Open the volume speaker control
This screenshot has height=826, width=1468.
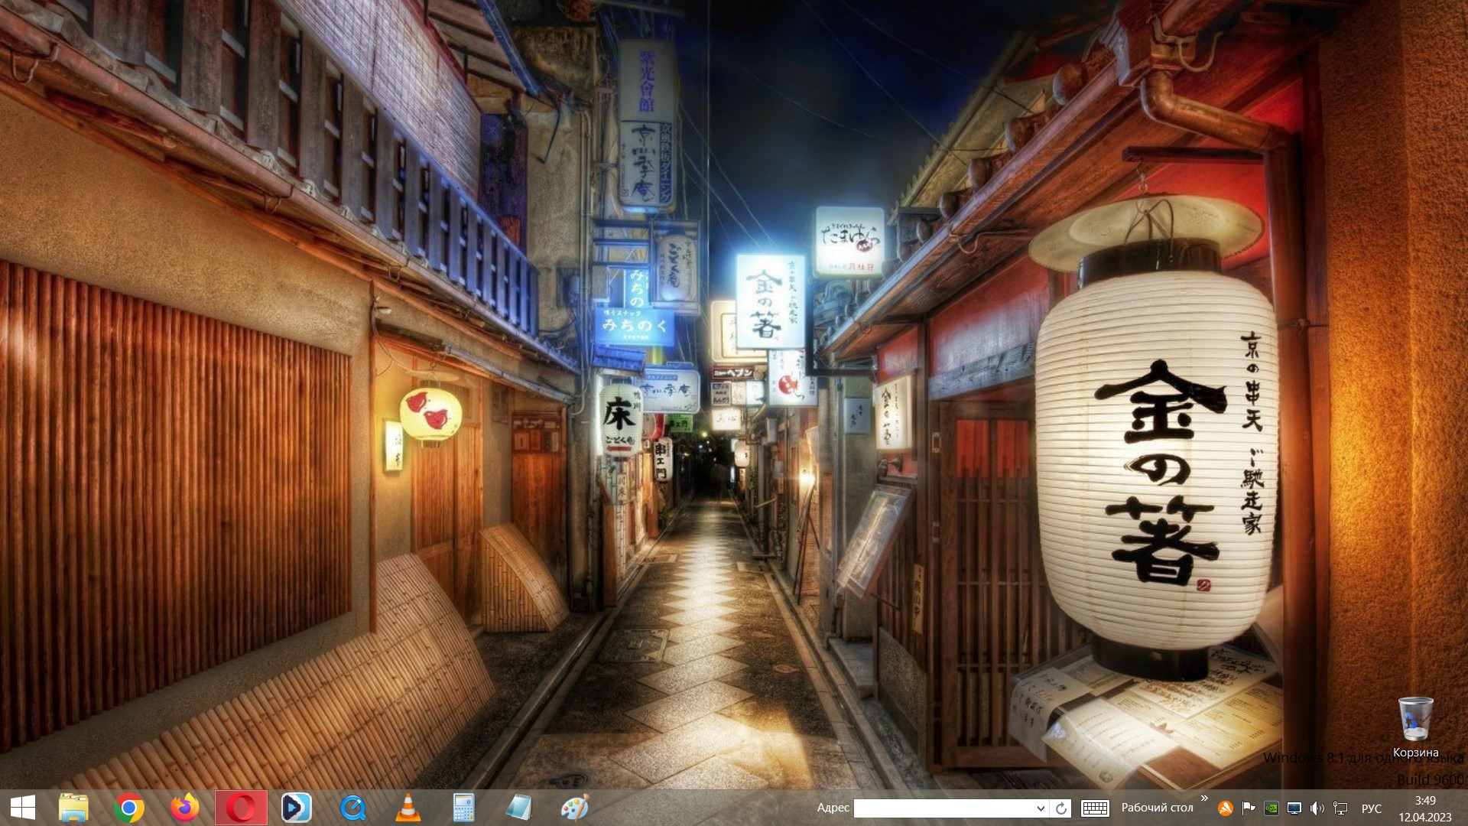pyautogui.click(x=1316, y=808)
